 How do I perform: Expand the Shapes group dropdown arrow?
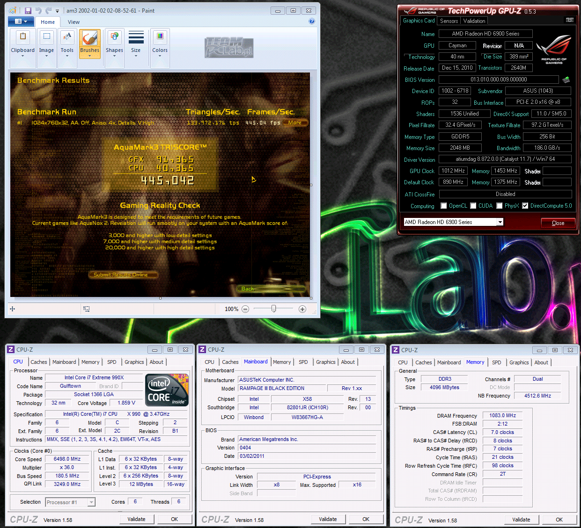114,56
